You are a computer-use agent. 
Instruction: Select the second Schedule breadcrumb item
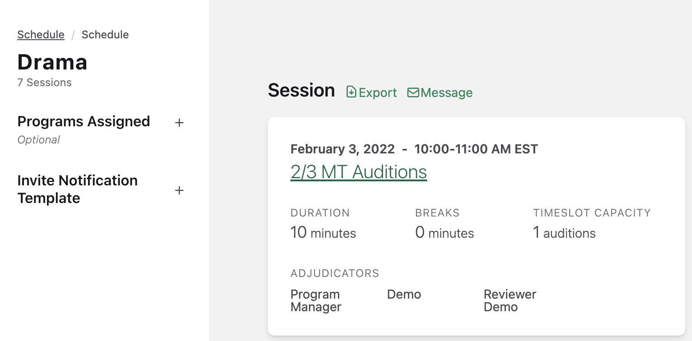(105, 34)
